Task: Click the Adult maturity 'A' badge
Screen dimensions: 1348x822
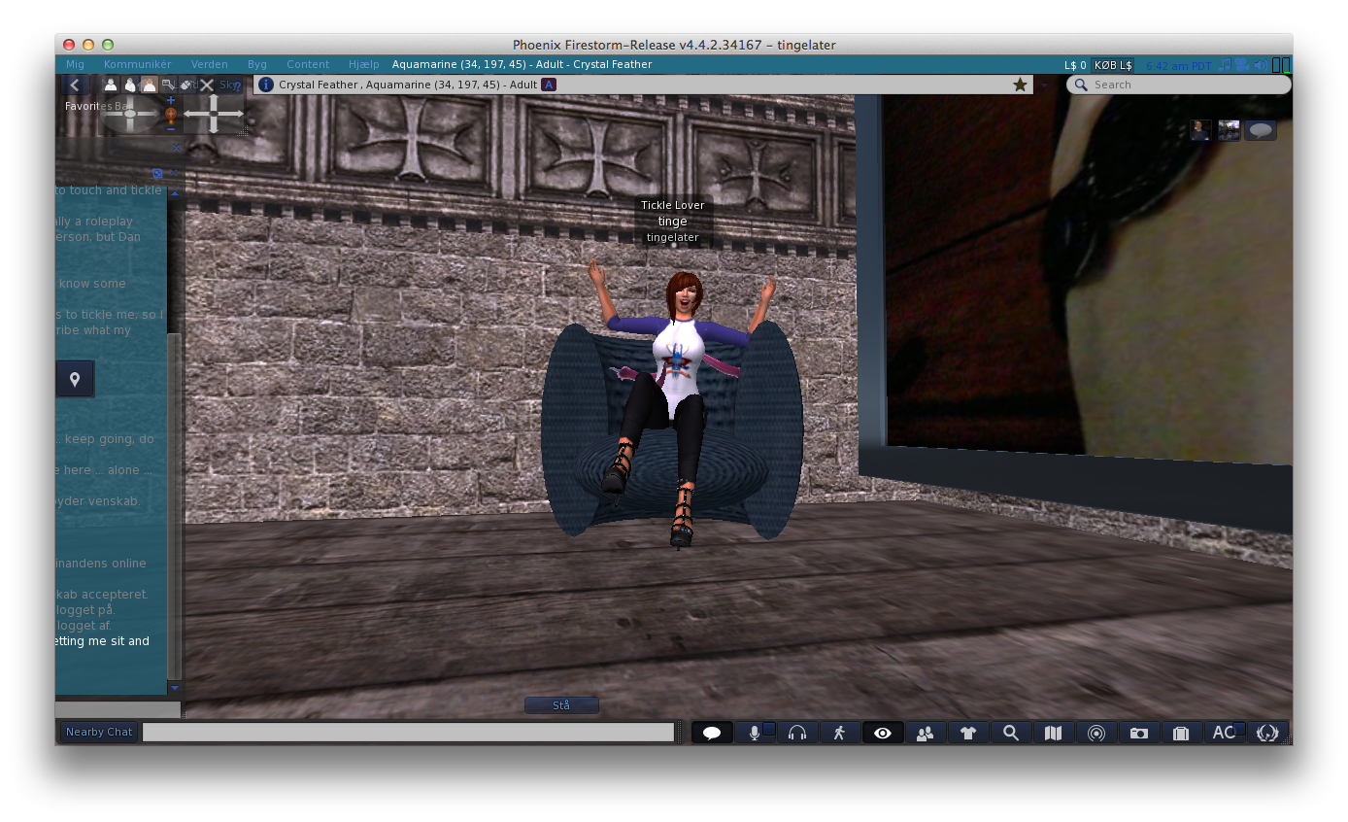Action: pyautogui.click(x=549, y=85)
